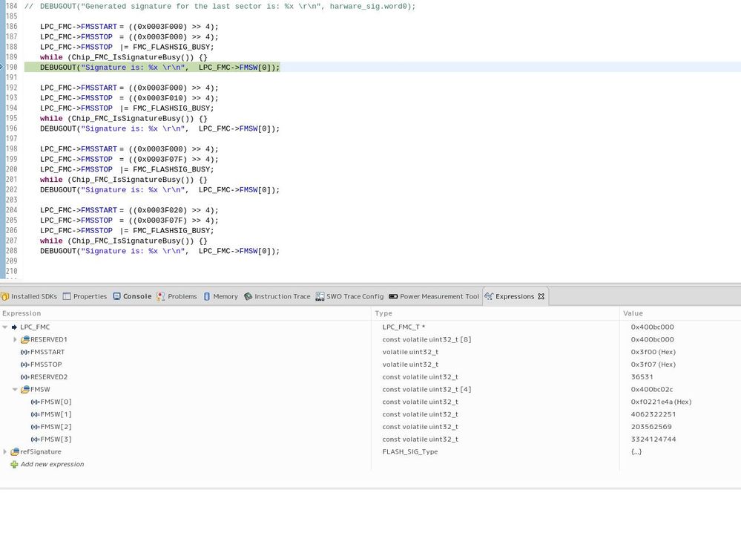Image resolution: width=741 pixels, height=539 pixels.
Task: Click the LPC_FMC pointer arrow icon
Action: (14, 327)
